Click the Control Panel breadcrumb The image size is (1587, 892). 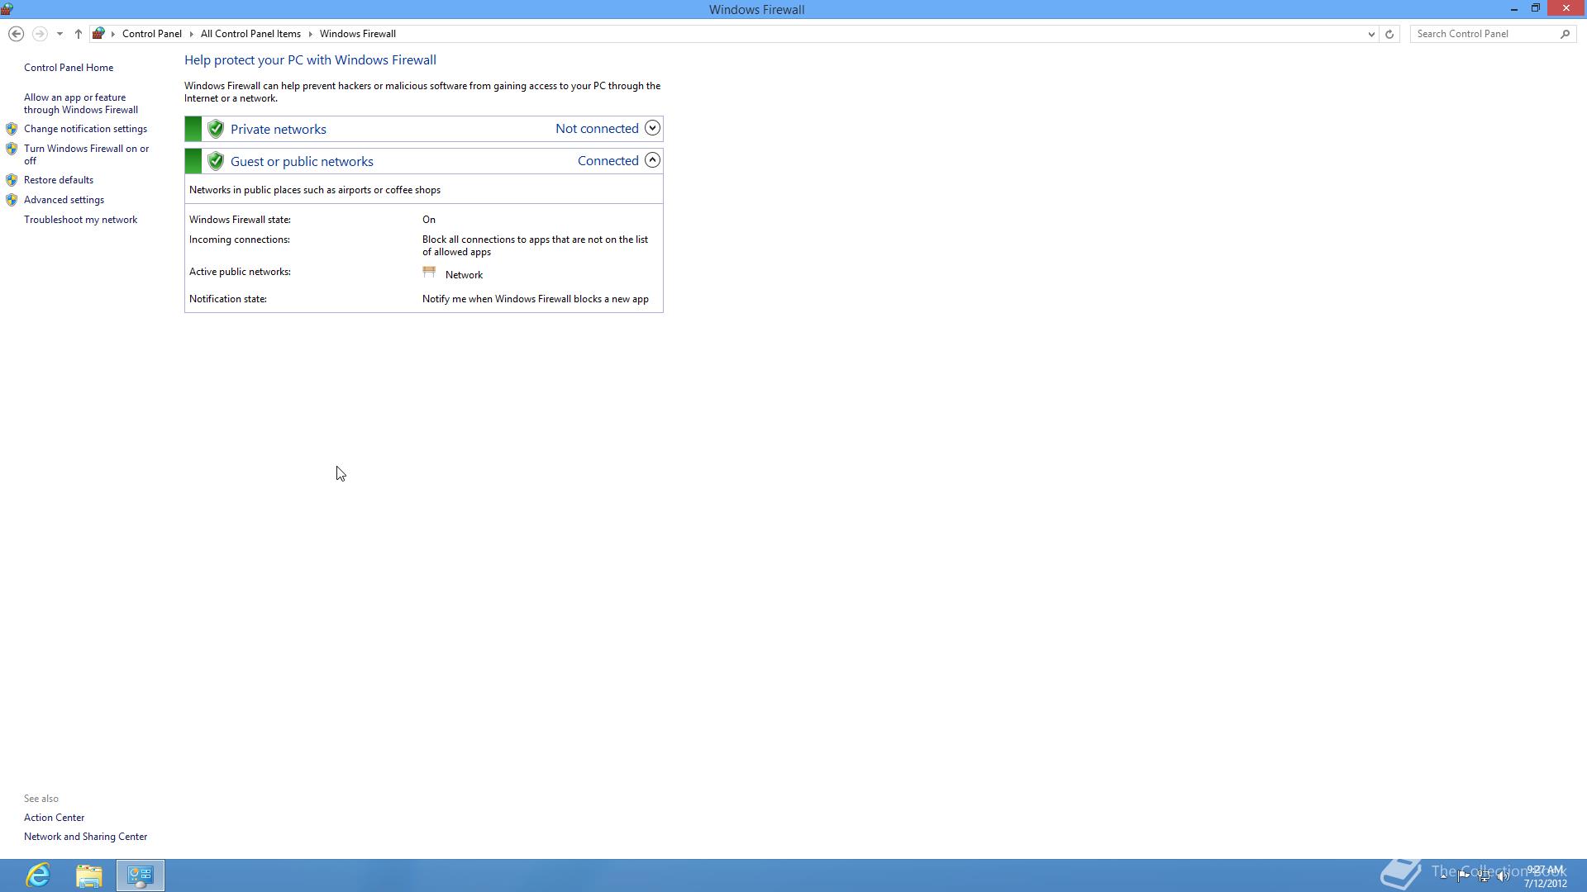(x=152, y=34)
